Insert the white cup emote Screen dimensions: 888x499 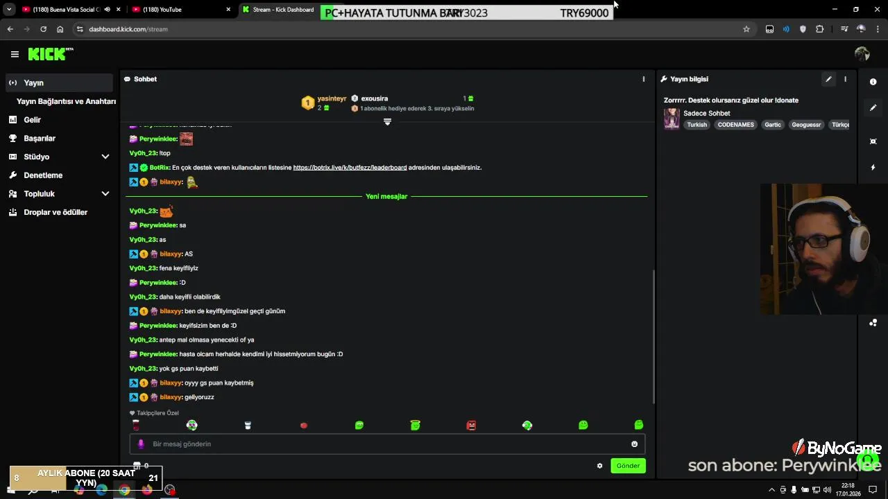click(248, 426)
